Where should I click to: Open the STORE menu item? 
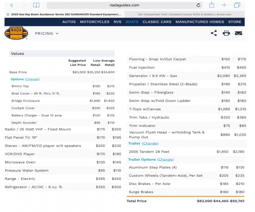click(235, 22)
